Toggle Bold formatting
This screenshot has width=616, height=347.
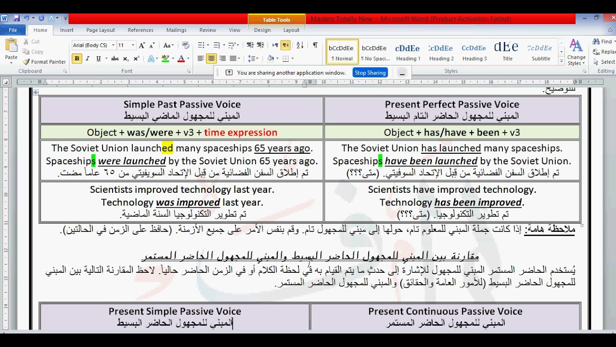[77, 59]
